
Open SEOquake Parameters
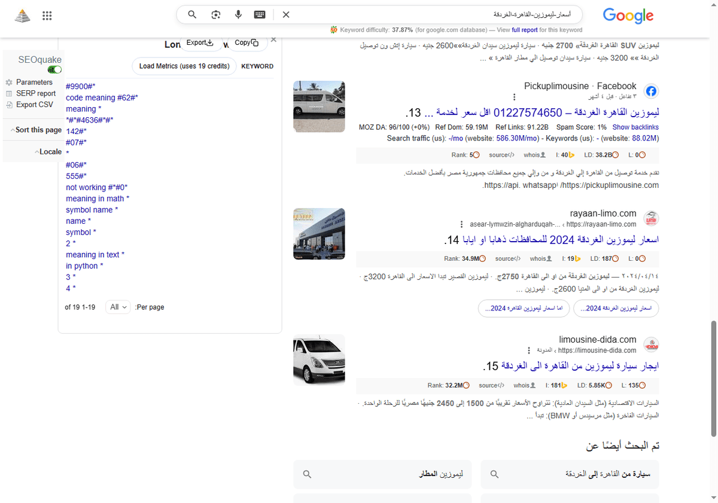34,82
